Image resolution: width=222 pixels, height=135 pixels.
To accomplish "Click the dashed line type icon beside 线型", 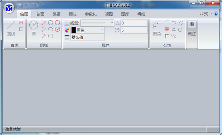I will (67, 23).
